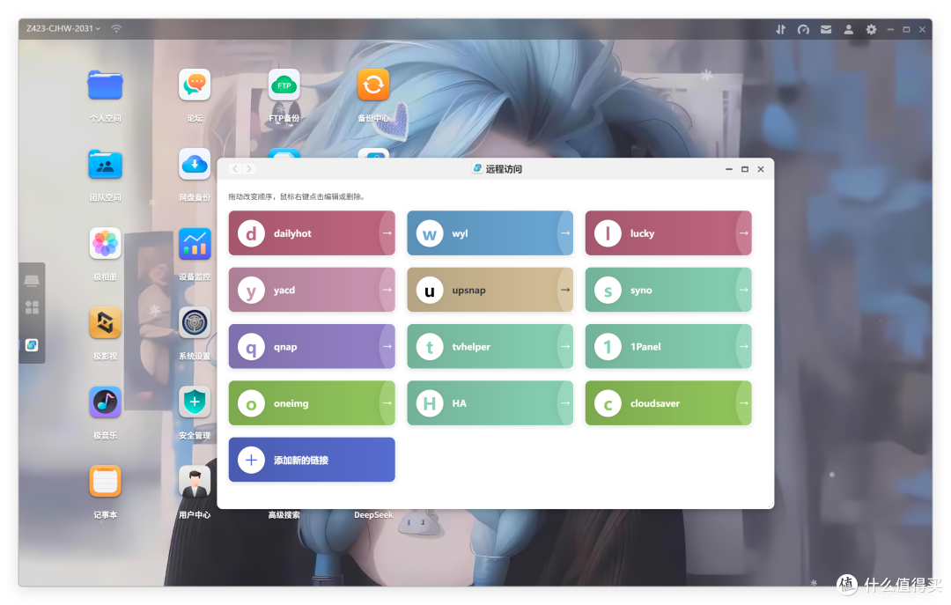Expand the Z423-CJHW-2031 device dropdown
The image size is (951, 605).
(x=63, y=28)
